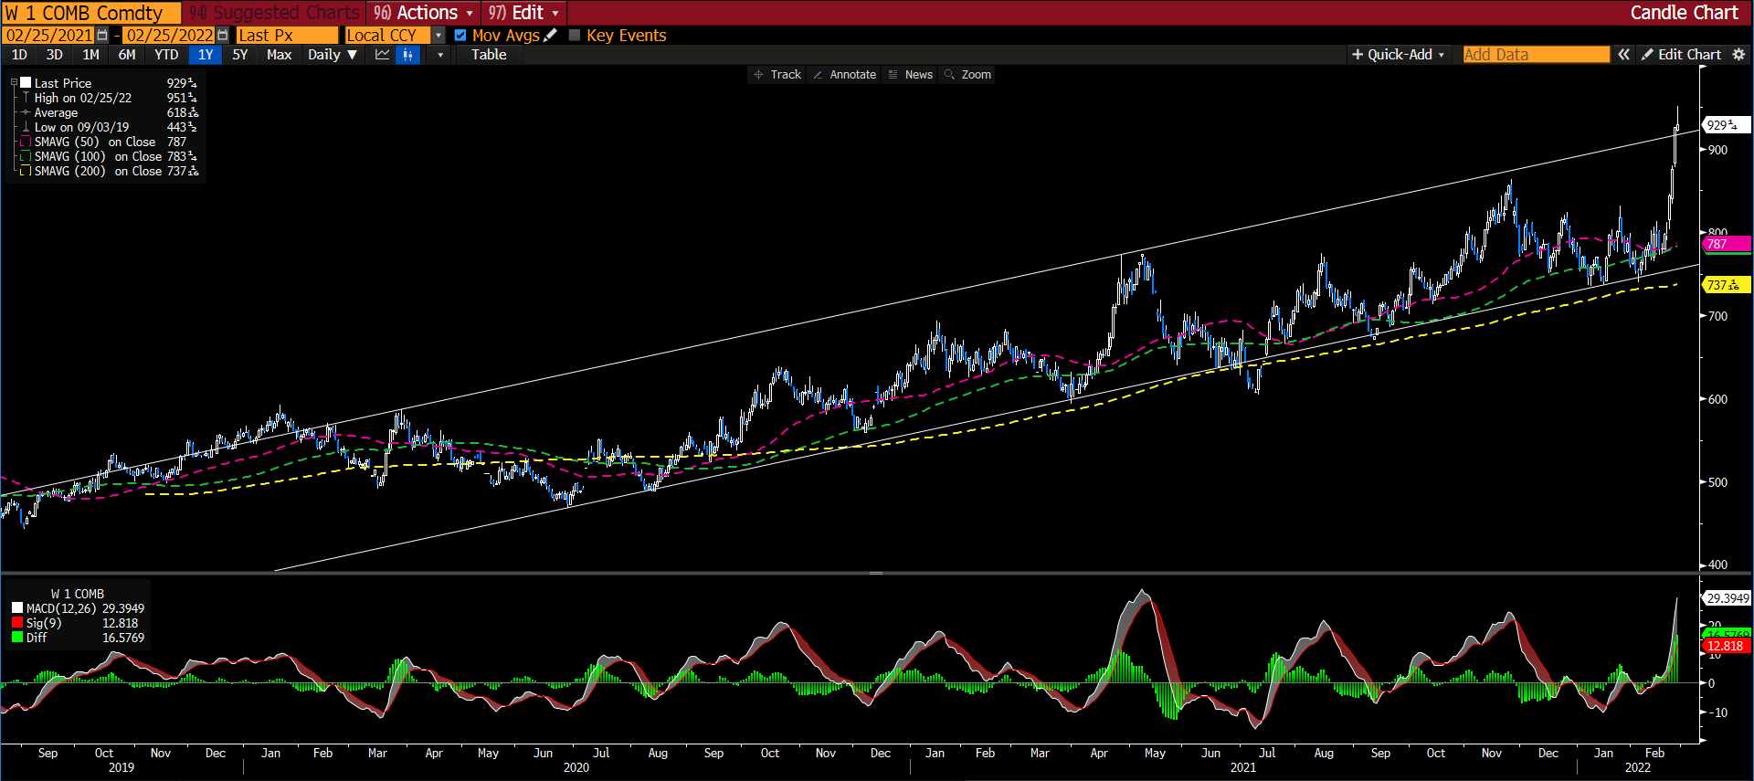Viewport: 1754px width, 781px height.
Task: Click the W 1 COMB Comdty security field
Action: pos(91,13)
